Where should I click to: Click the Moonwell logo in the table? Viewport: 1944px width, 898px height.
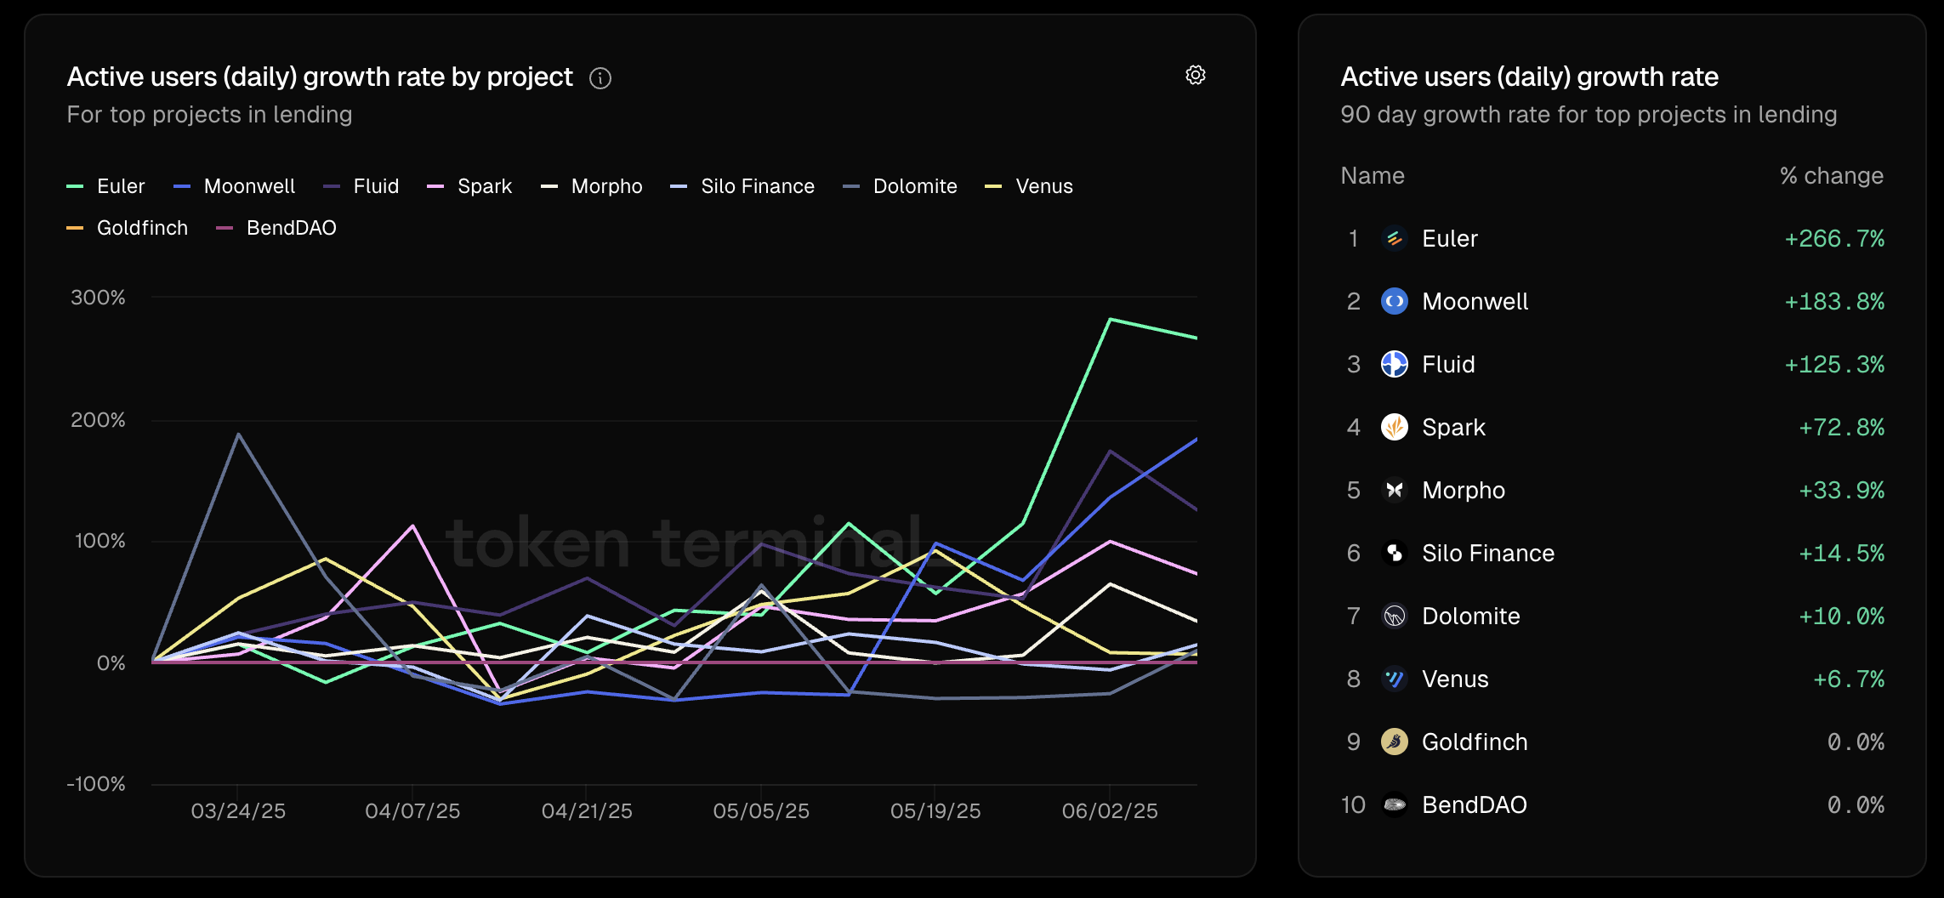pos(1394,302)
